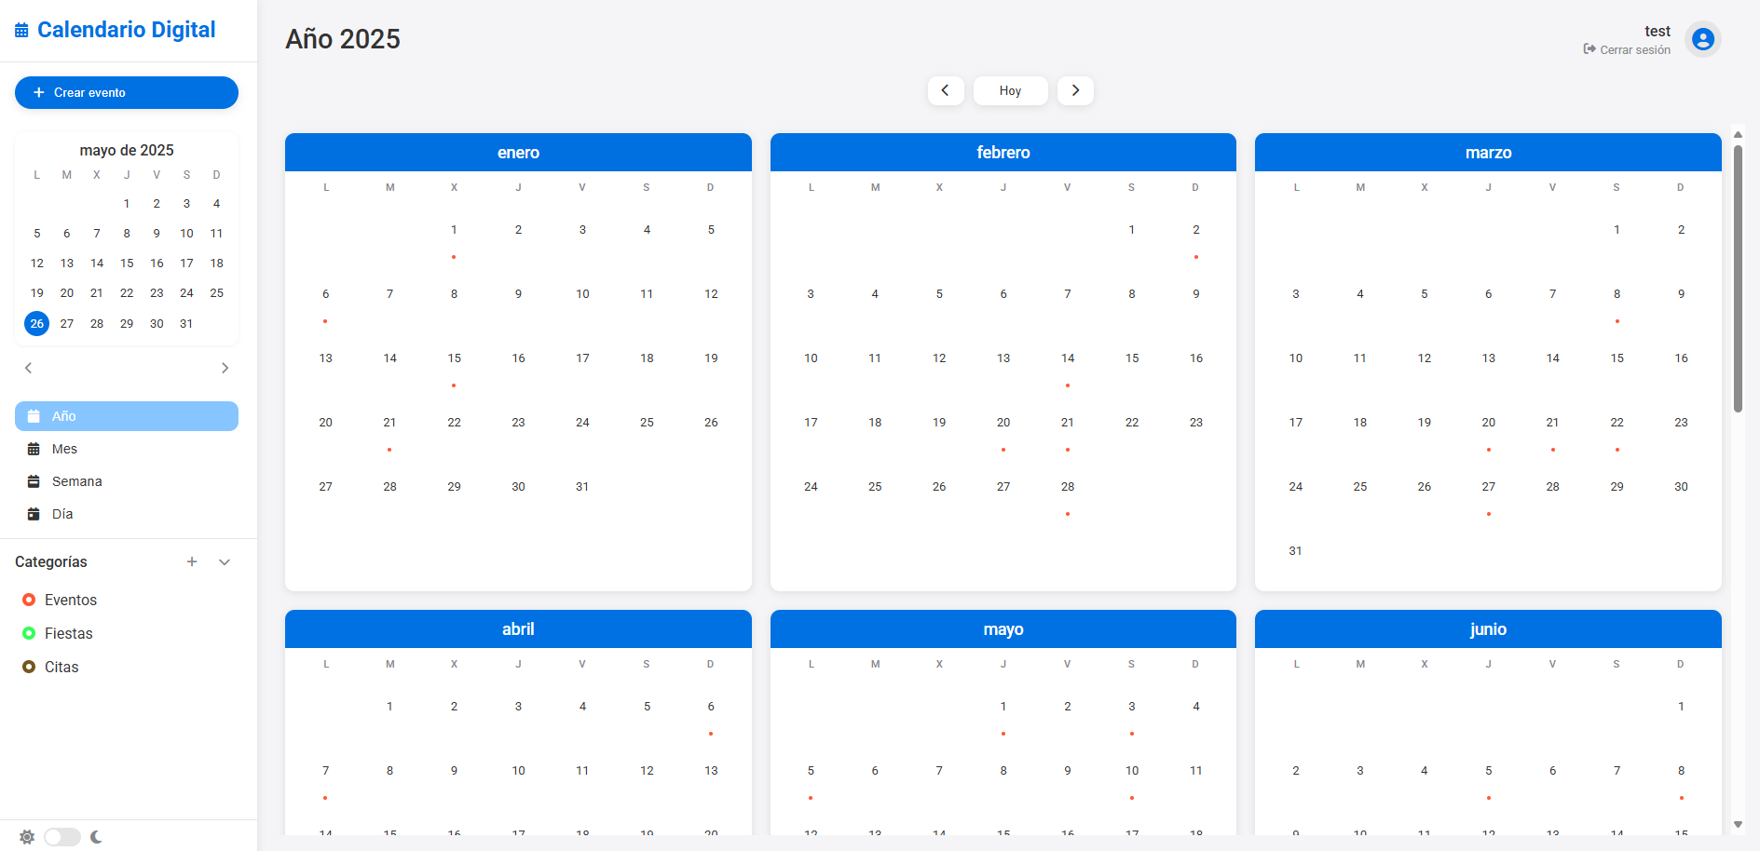This screenshot has height=851, width=1760.
Task: Click the user profile avatar icon
Action: 1702,39
